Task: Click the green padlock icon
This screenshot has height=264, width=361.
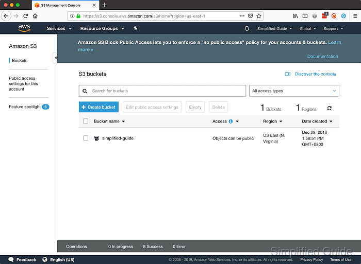Action: click(78, 16)
